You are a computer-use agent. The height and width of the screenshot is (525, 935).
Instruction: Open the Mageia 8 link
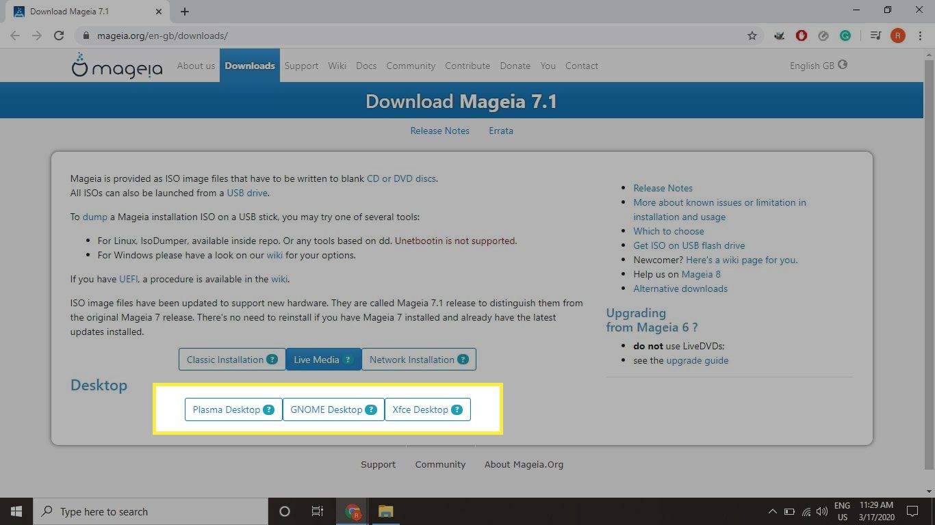click(x=701, y=274)
